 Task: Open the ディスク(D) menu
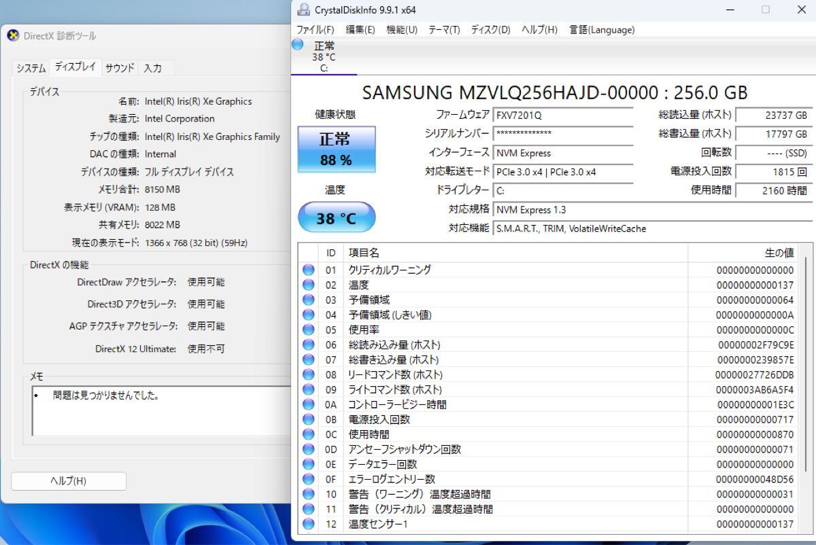tap(490, 29)
